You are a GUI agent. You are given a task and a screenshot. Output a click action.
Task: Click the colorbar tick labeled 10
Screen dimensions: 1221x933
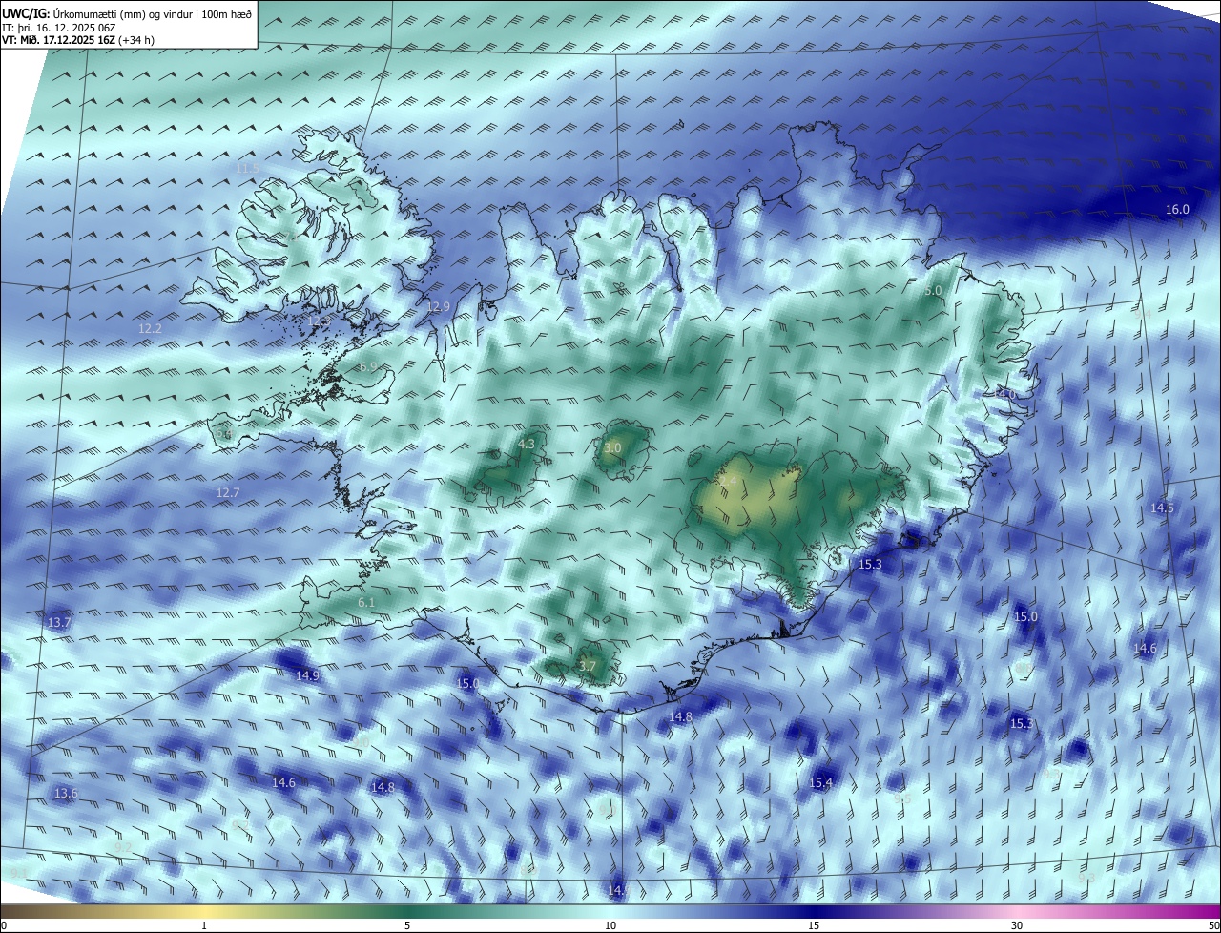pos(610,925)
